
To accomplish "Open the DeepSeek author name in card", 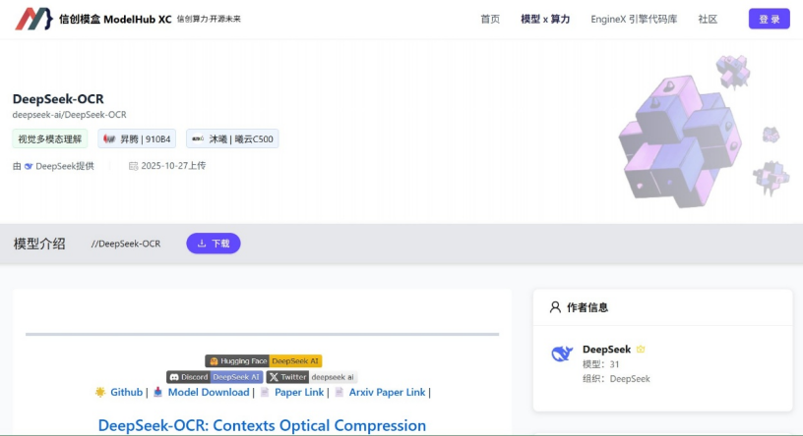I will (x=606, y=350).
